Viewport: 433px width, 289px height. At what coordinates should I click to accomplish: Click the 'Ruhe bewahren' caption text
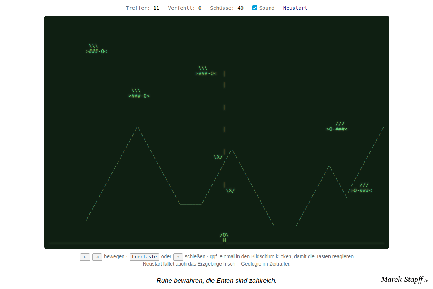[216, 281]
